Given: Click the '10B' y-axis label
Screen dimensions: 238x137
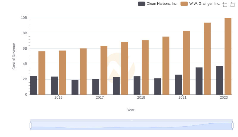Looking at the screenshot, I should pos(24,18).
